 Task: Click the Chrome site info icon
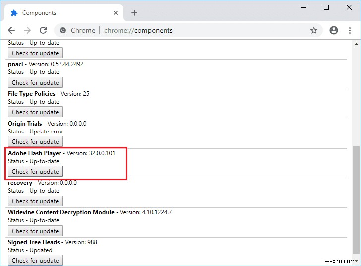coord(63,30)
